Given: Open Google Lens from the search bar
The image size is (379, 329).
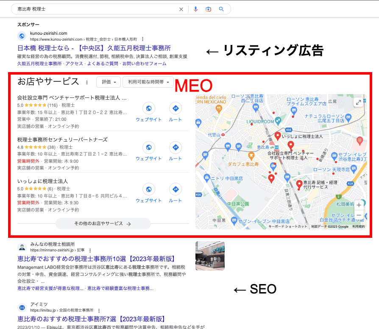Looking at the screenshot, I should pos(208,9).
